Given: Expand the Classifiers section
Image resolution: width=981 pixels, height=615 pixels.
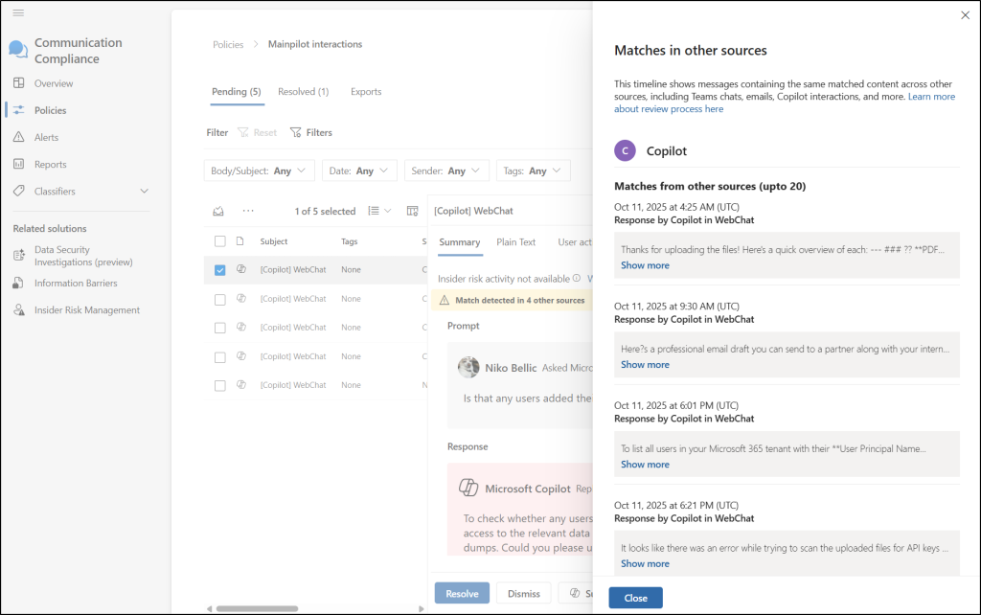Looking at the screenshot, I should click(x=145, y=192).
